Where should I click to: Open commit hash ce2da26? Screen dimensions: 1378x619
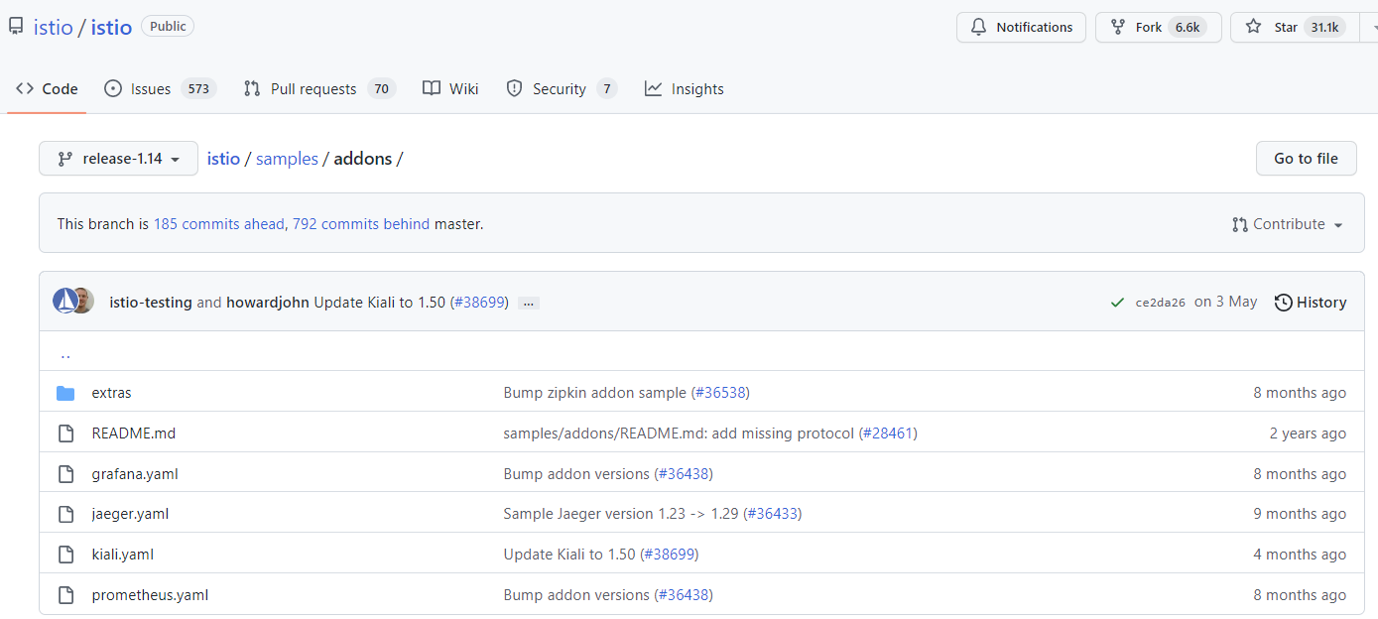[1160, 303]
